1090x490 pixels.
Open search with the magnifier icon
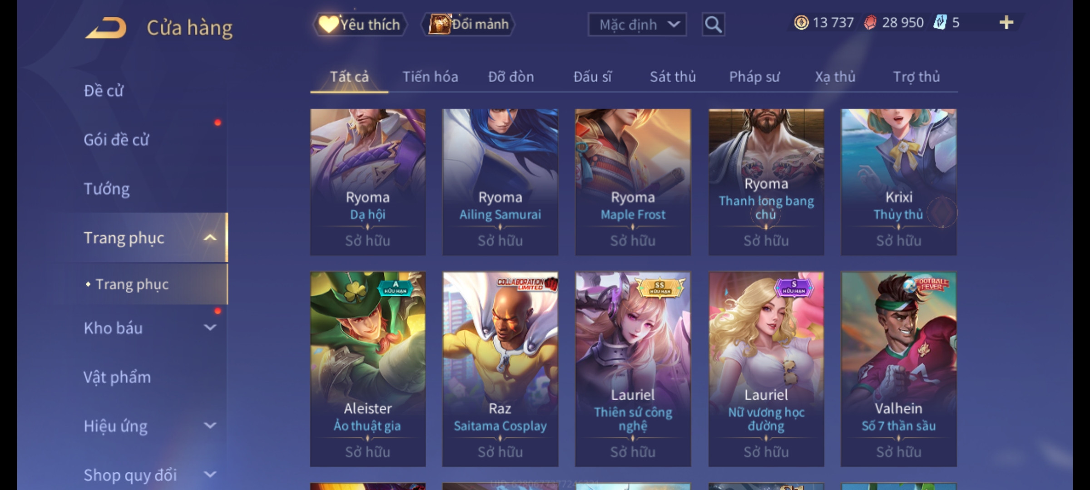pyautogui.click(x=713, y=24)
